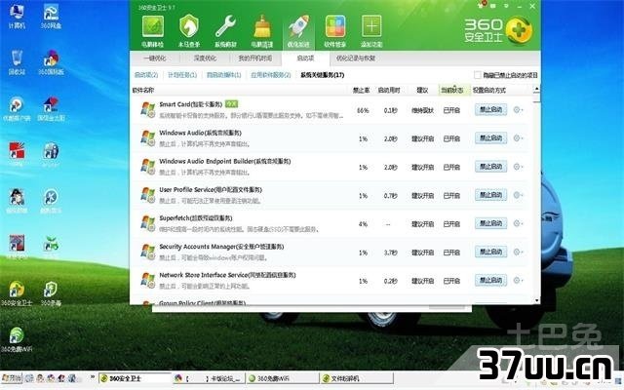624x390 pixels.
Task: Click 禁止启动 for Security Accounts Manager
Action: point(490,252)
